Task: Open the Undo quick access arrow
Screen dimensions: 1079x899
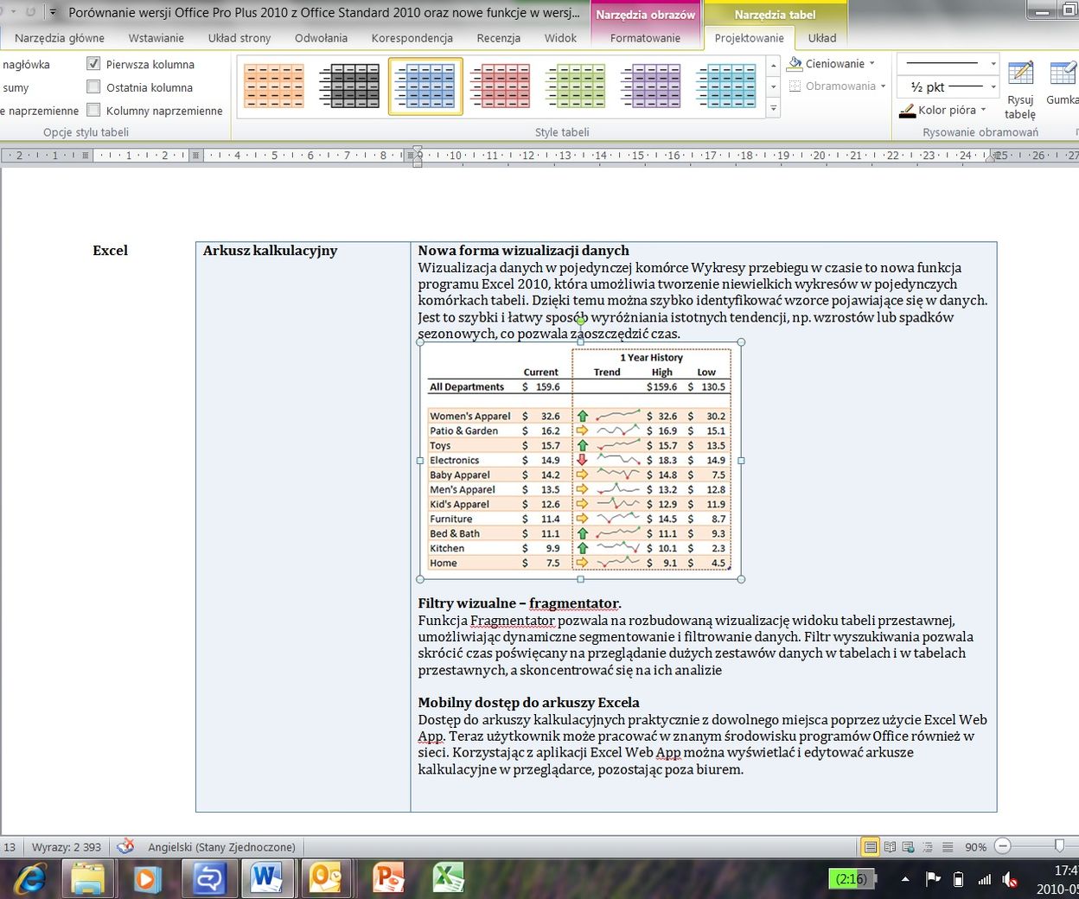Action: (12, 12)
